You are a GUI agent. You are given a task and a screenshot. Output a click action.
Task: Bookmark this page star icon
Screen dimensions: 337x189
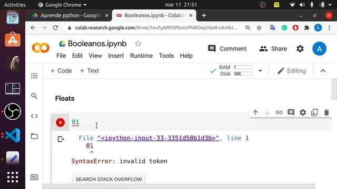pos(259,28)
